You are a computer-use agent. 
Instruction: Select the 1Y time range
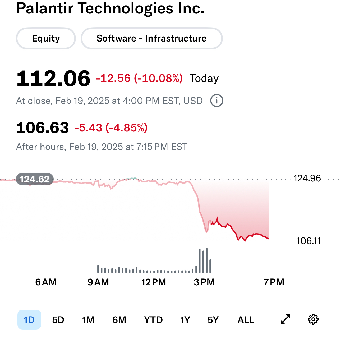coord(185,320)
